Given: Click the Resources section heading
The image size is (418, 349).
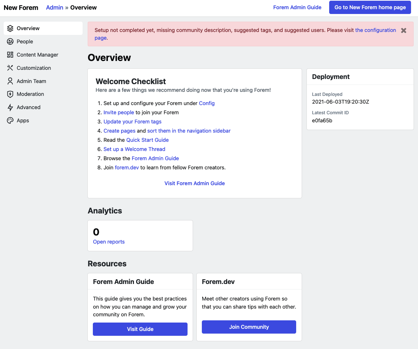Looking at the screenshot, I should click(x=107, y=264).
